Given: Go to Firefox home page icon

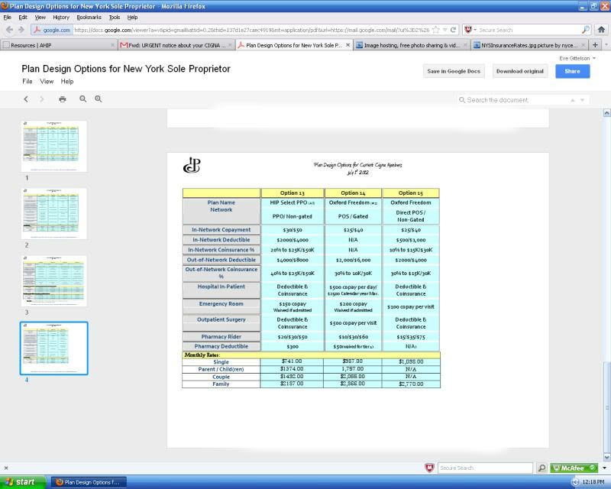Looking at the screenshot, I should (601, 30).
